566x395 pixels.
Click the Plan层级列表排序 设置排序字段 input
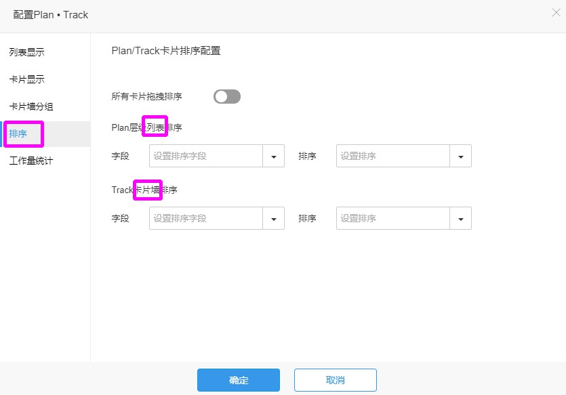[x=206, y=157]
